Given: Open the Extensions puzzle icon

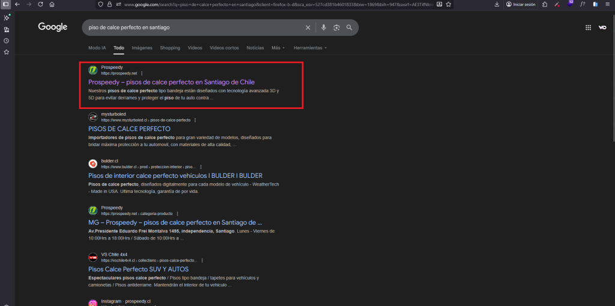Looking at the screenshot, I should coord(545,4).
